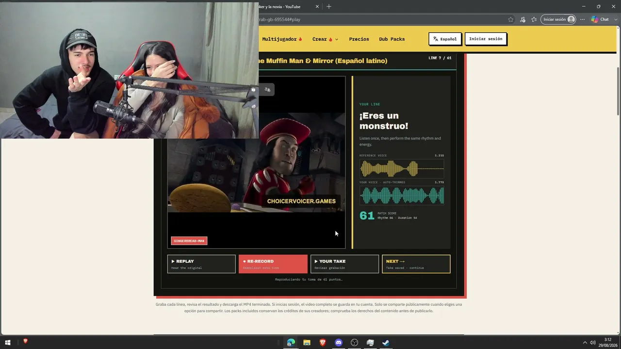Viewport: 621px width, 349px height.
Task: Click the 'YOUR LINE' label
Action: [x=370, y=104]
